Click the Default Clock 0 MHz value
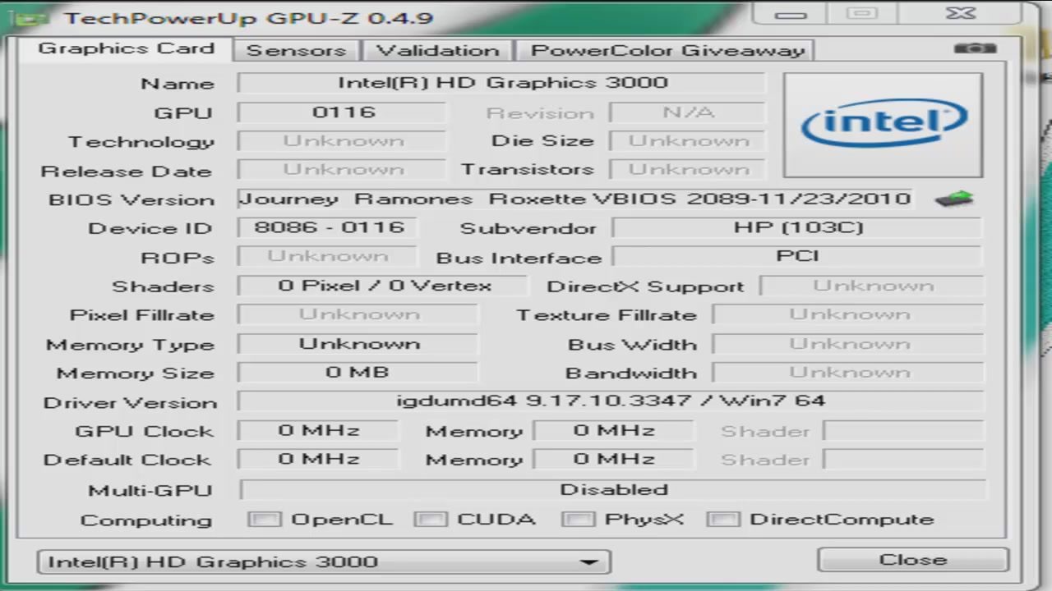Screen dimensions: 1052x591 click(318, 460)
